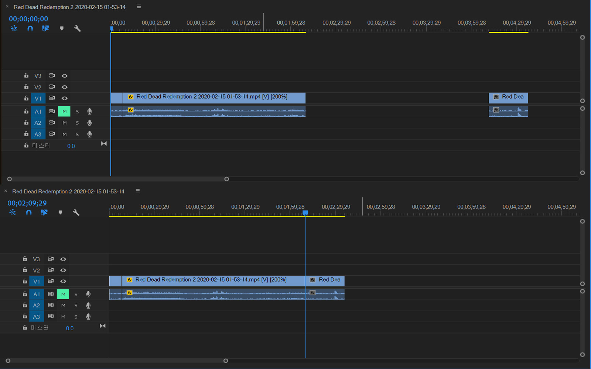Click fx badge on top timeline 200% clip
Viewport: 591px width, 369px height.
(130, 97)
